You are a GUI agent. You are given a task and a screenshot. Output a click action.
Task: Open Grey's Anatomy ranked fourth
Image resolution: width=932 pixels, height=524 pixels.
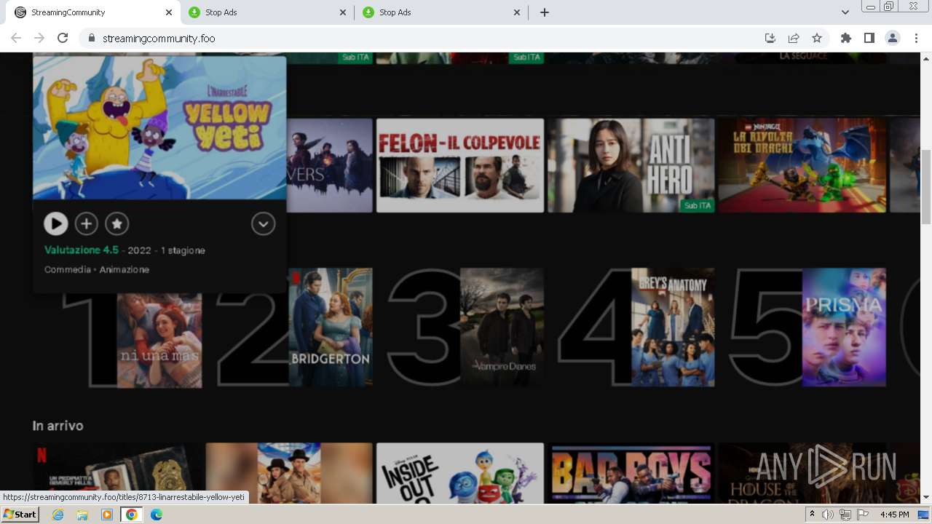pos(673,327)
